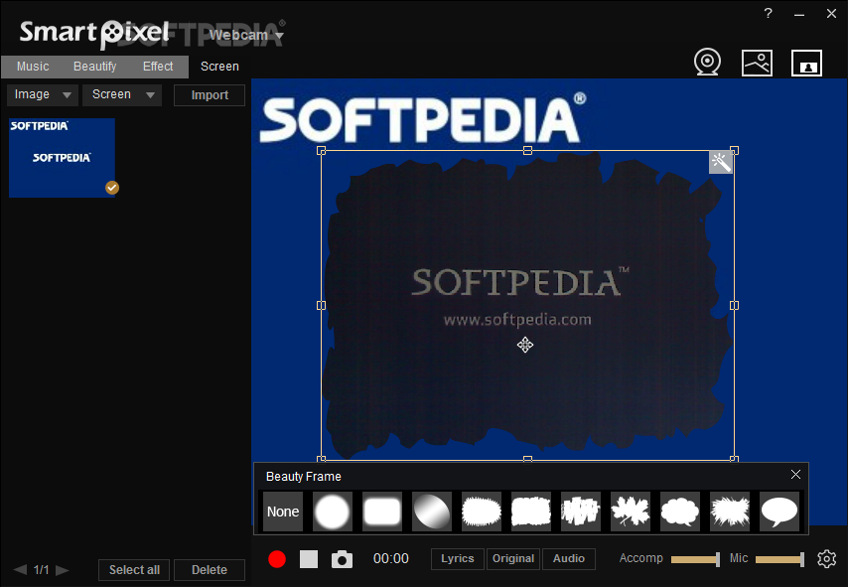This screenshot has width=848, height=587.
Task: Choose the cloud bubble beauty frame
Action: (x=680, y=512)
